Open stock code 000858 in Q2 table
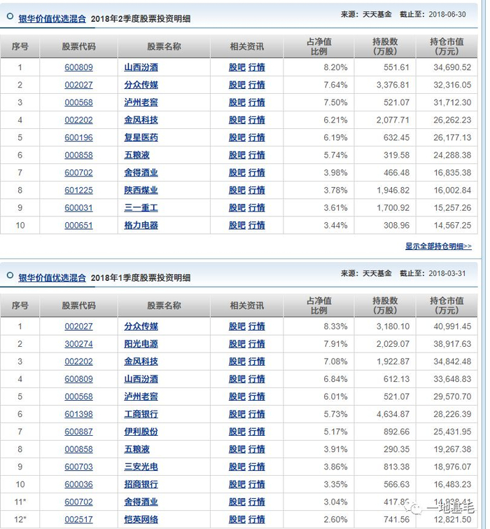This screenshot has width=490, height=529. [78, 155]
